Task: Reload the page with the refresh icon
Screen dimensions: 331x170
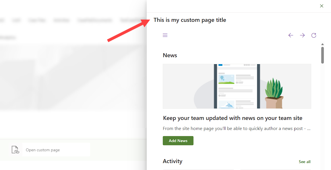Action: click(x=314, y=35)
